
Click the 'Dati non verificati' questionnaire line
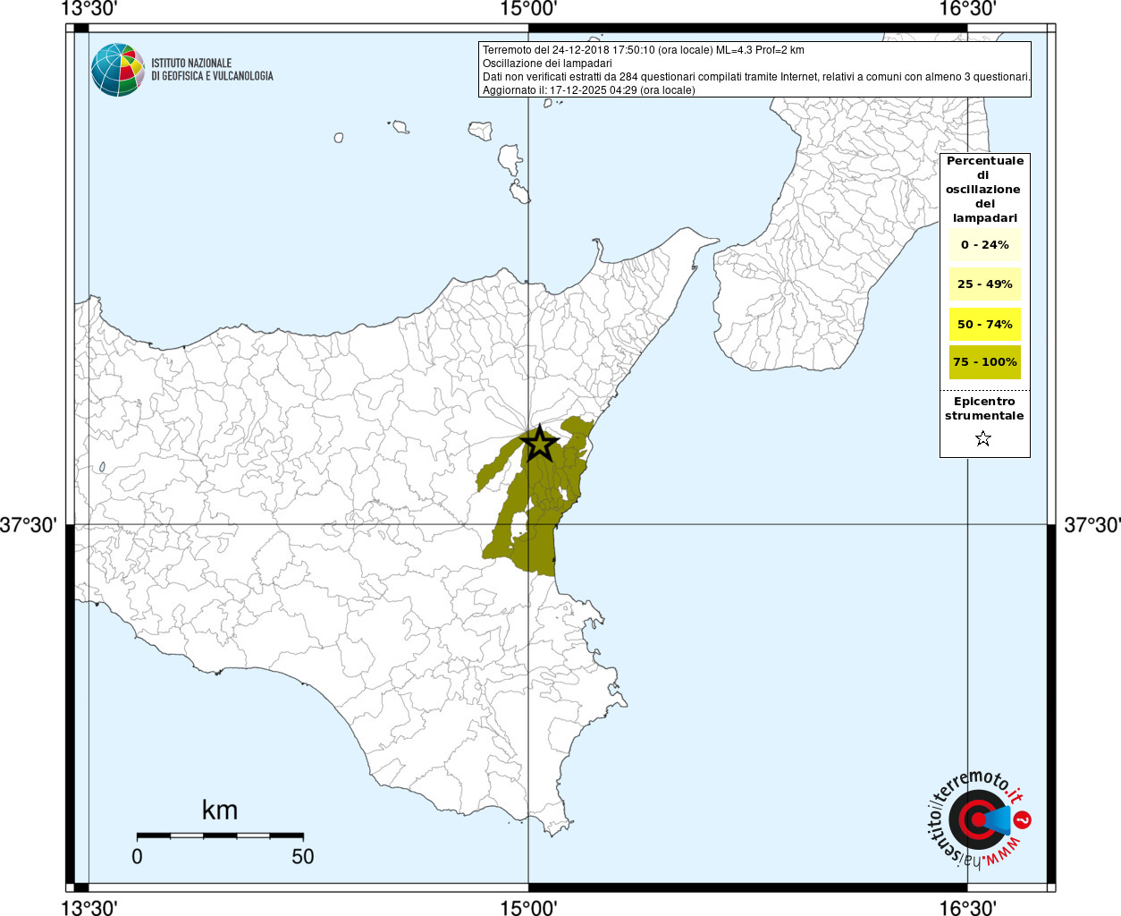(756, 77)
